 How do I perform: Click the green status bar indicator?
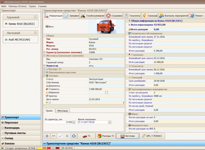[2, 148]
